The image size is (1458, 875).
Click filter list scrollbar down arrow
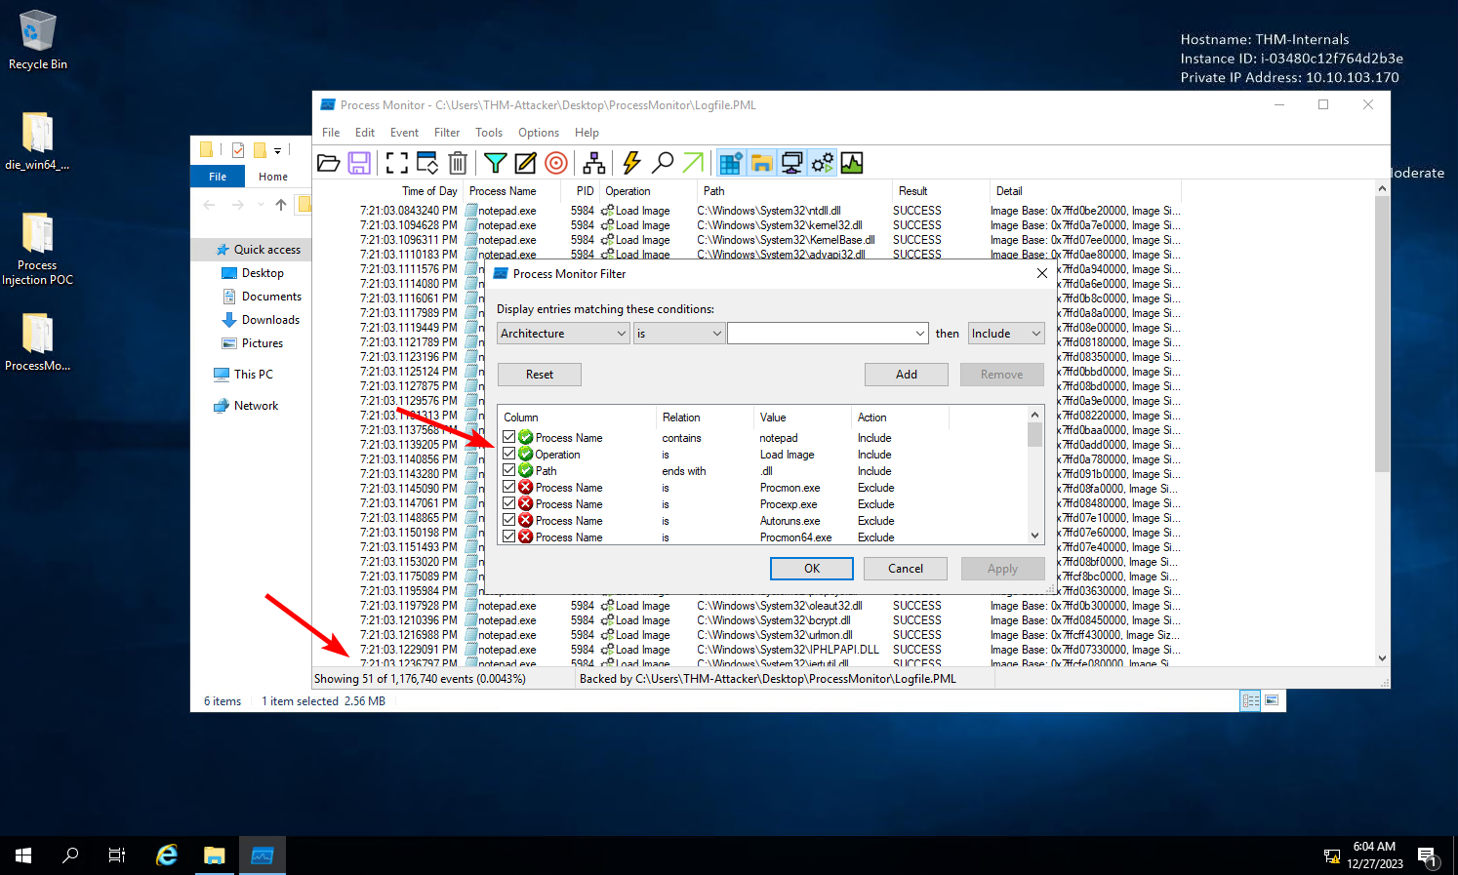(x=1034, y=536)
